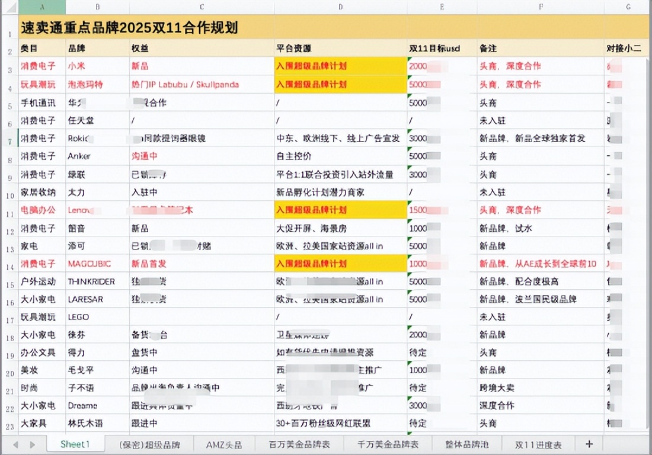652x455 pixels.
Task: Click the Select All corner above row 1
Action: (11, 8)
